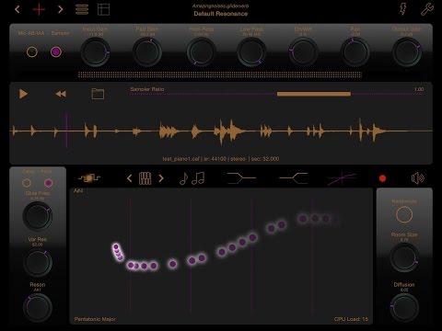Viewport: 442px width, 331px height.
Task: Click the CPU Load: 15 readout
Action: (351, 319)
